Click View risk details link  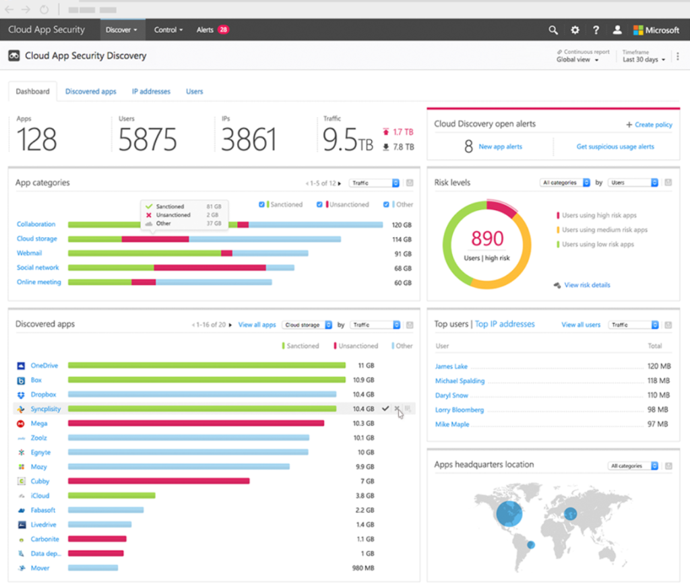[587, 285]
